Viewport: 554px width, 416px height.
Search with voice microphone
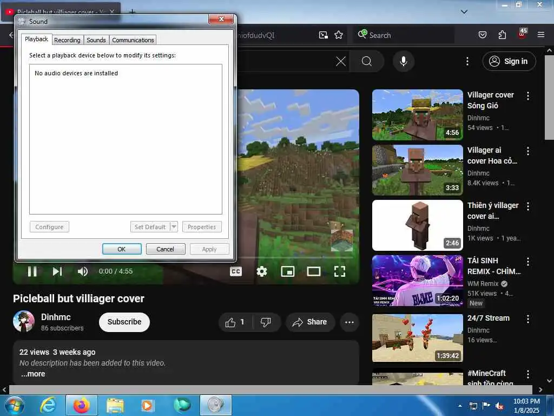404,62
